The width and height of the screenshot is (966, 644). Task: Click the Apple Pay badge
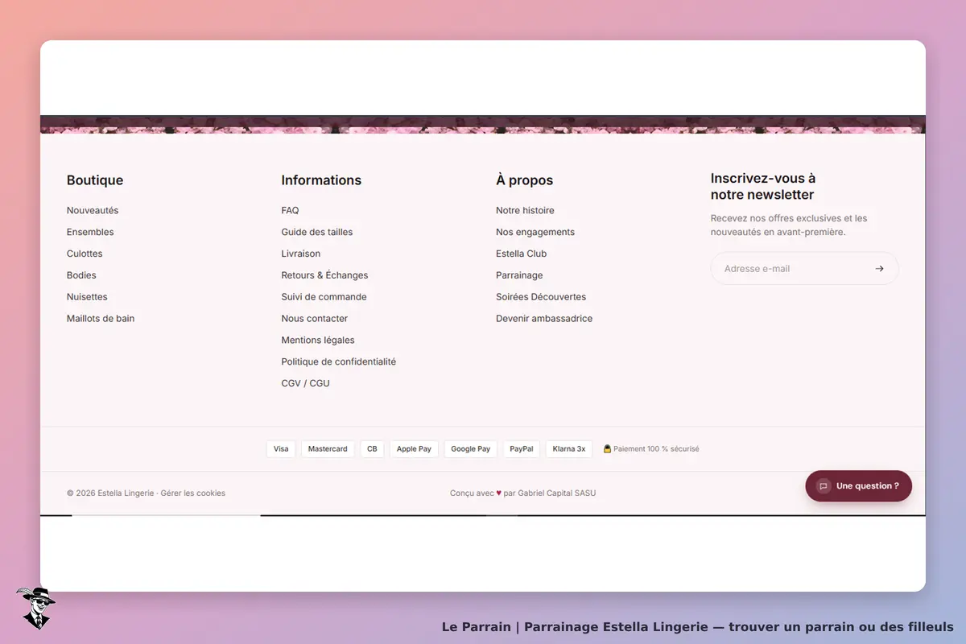click(414, 449)
